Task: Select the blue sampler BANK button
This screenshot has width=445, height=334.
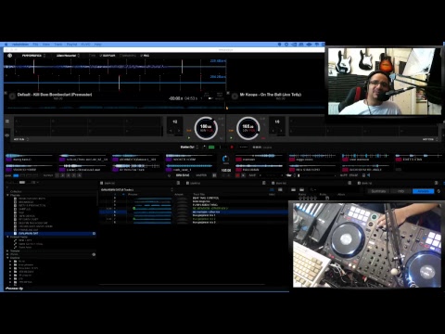Action: (16, 175)
